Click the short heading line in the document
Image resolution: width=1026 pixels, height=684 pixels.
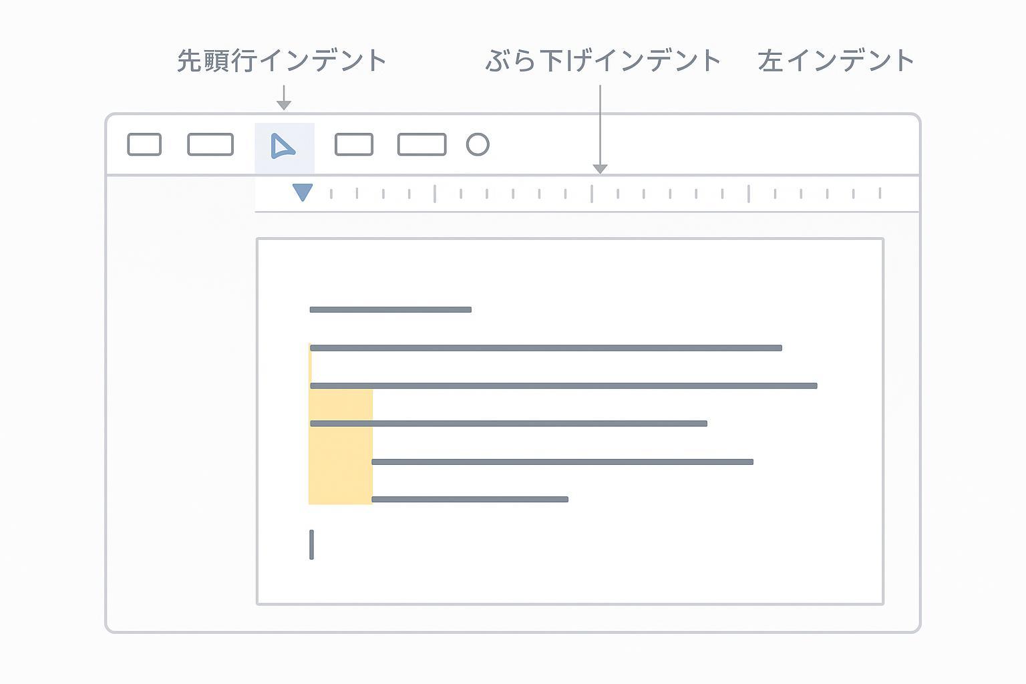(391, 309)
